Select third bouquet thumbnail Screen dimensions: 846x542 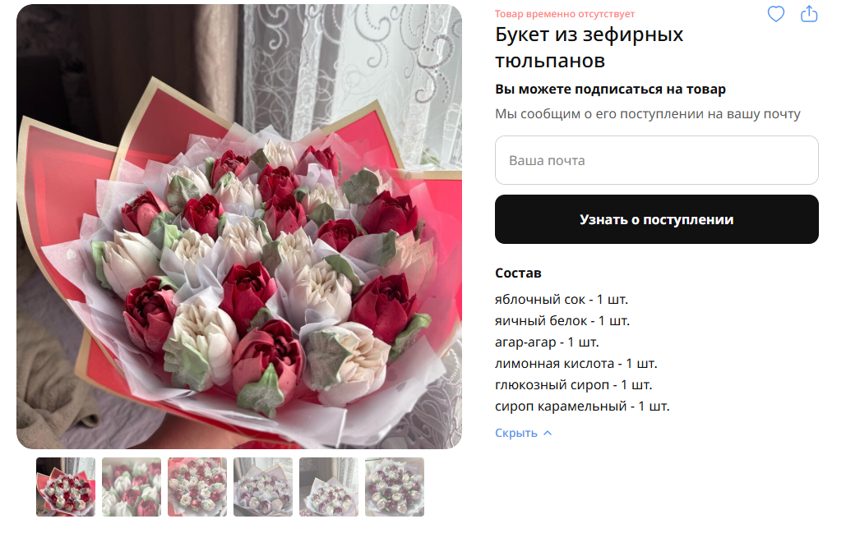(x=197, y=487)
